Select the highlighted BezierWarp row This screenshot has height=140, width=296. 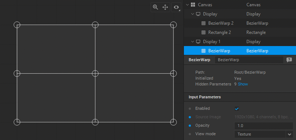click(240, 51)
